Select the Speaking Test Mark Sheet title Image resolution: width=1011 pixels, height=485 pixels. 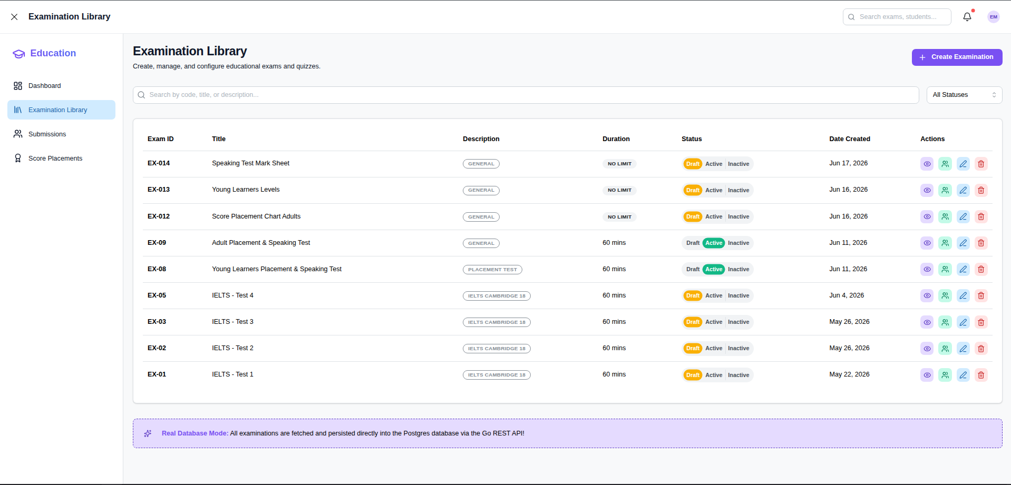point(250,163)
